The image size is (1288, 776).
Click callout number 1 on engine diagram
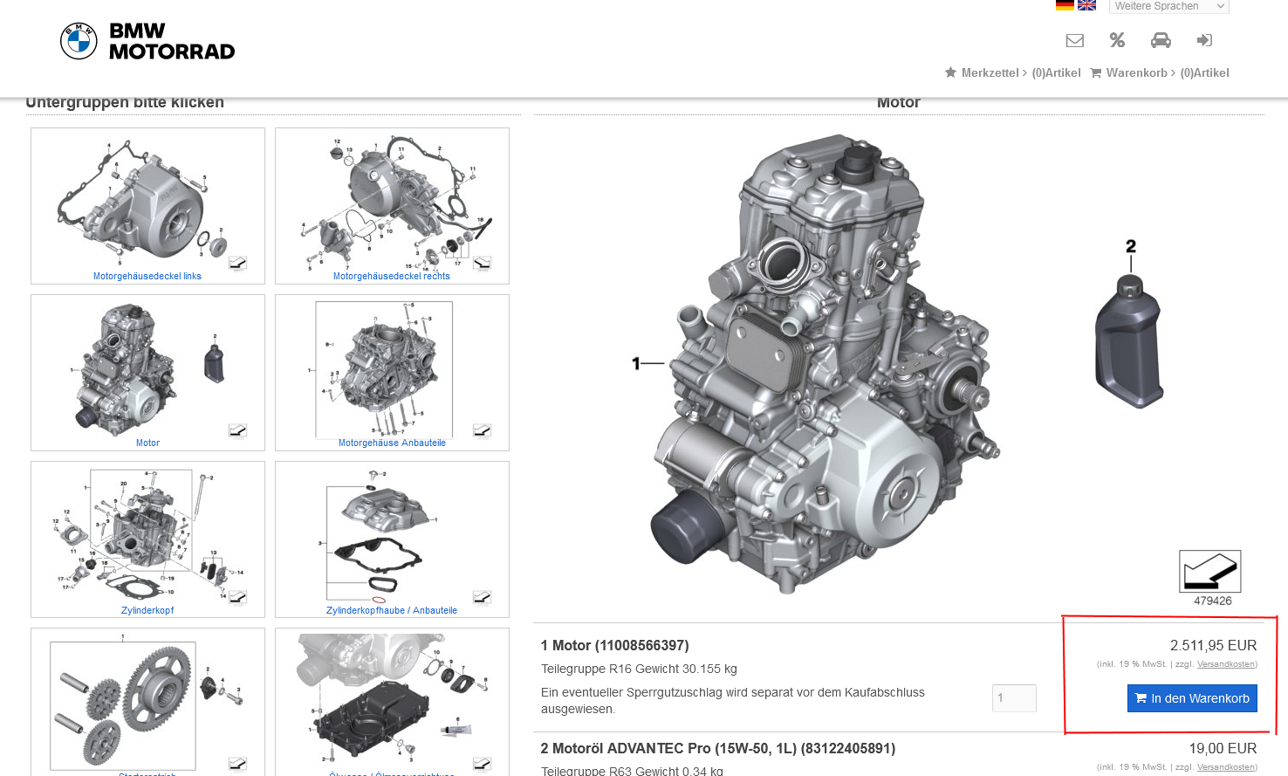(x=636, y=363)
